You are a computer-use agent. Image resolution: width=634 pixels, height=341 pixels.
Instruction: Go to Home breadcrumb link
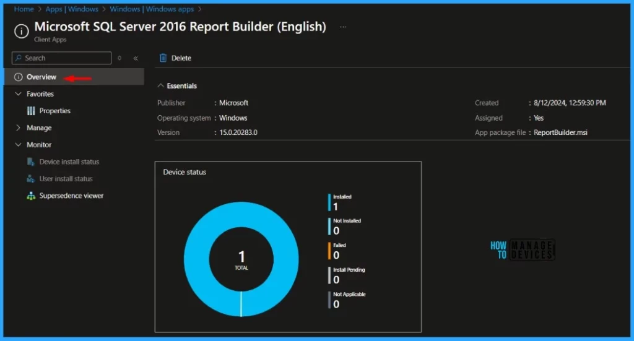pyautogui.click(x=24, y=9)
